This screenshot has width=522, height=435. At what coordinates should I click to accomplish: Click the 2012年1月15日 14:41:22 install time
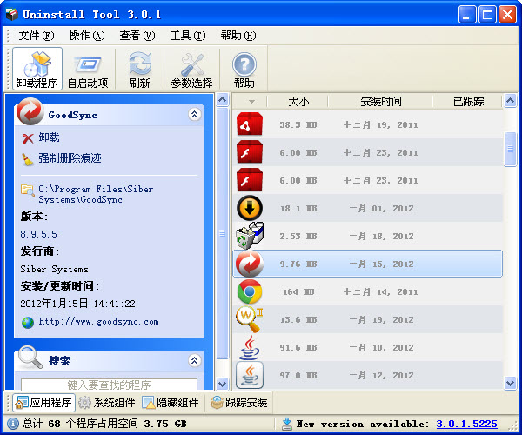78,304
